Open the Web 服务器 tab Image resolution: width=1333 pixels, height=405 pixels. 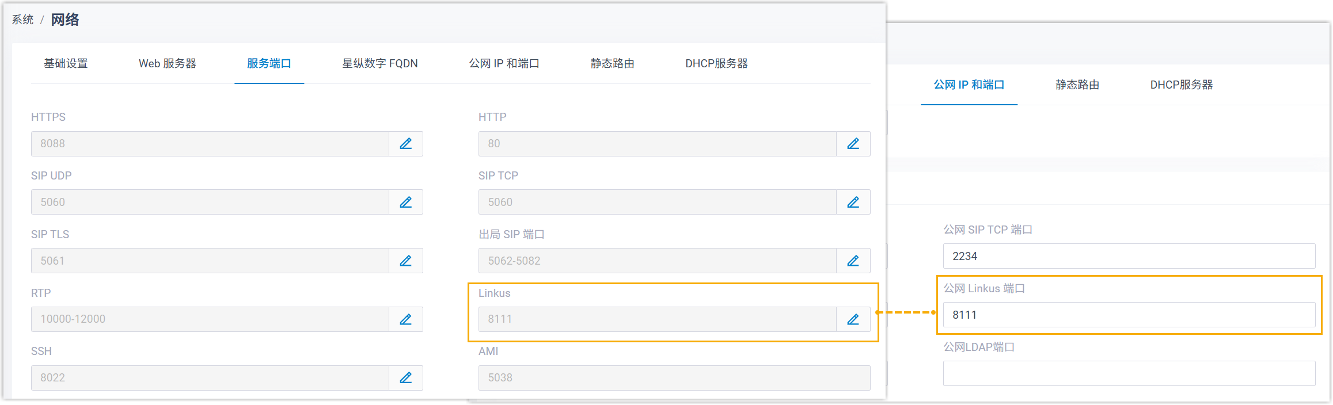168,63
